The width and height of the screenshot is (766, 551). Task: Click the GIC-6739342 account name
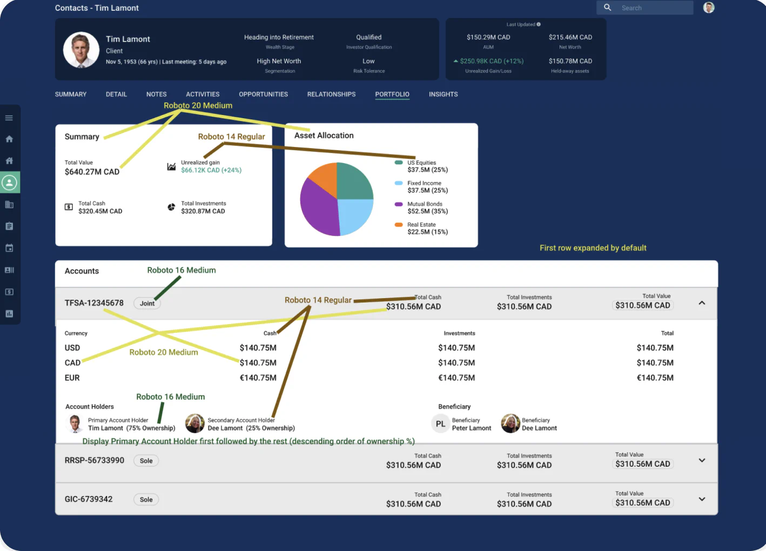tap(89, 499)
